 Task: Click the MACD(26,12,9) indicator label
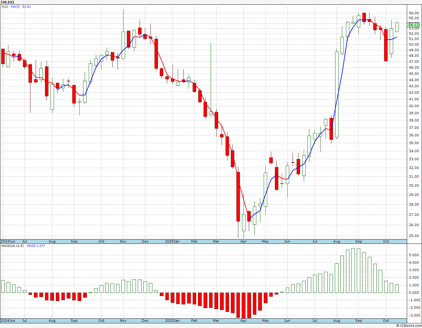[x=12, y=246]
